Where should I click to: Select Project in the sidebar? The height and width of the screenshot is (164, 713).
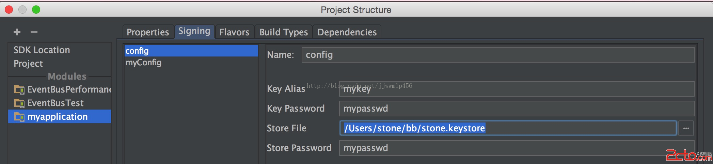[28, 64]
